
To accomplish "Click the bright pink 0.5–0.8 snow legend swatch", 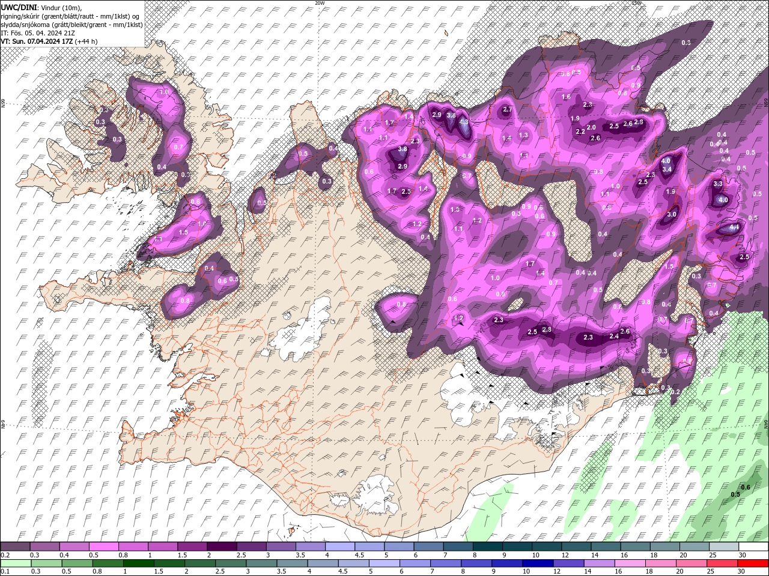I will point(103,547).
